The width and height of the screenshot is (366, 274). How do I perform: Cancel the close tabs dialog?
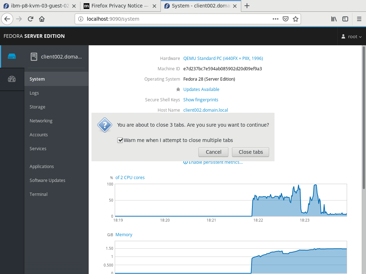click(213, 152)
